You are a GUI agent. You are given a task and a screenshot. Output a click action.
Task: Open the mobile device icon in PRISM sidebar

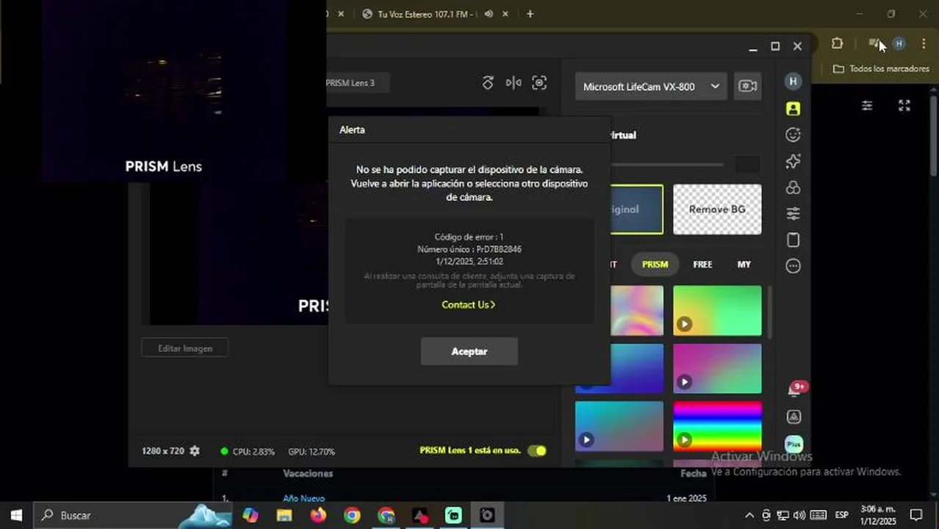coord(793,240)
